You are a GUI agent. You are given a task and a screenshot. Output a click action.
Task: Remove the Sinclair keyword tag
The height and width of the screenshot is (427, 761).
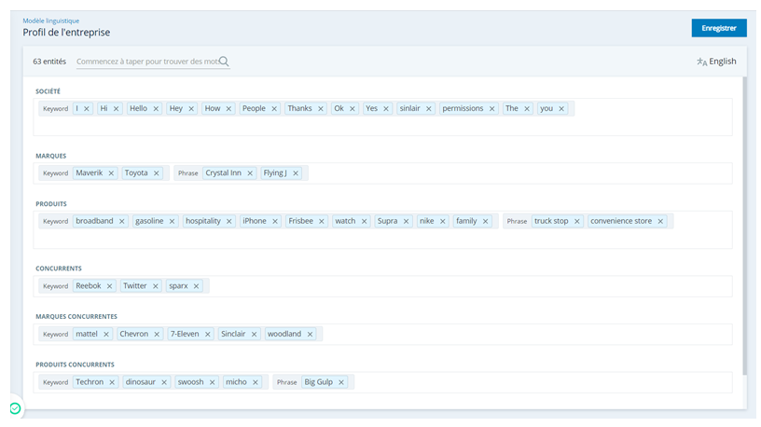pos(254,335)
